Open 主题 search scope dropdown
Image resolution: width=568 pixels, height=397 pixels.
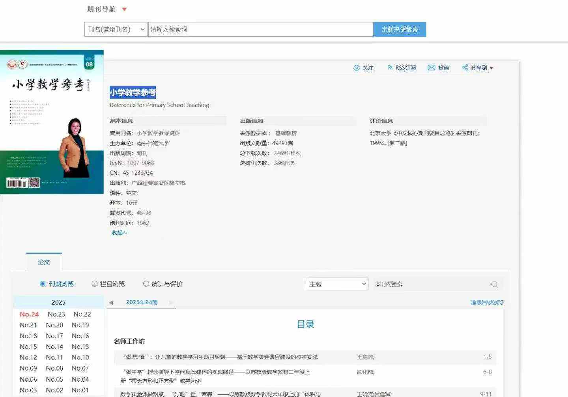point(337,284)
